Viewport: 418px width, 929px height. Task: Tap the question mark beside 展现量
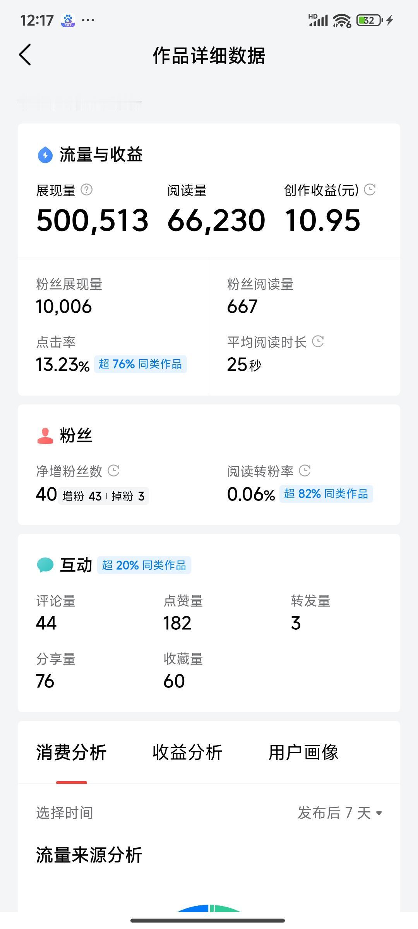click(86, 190)
